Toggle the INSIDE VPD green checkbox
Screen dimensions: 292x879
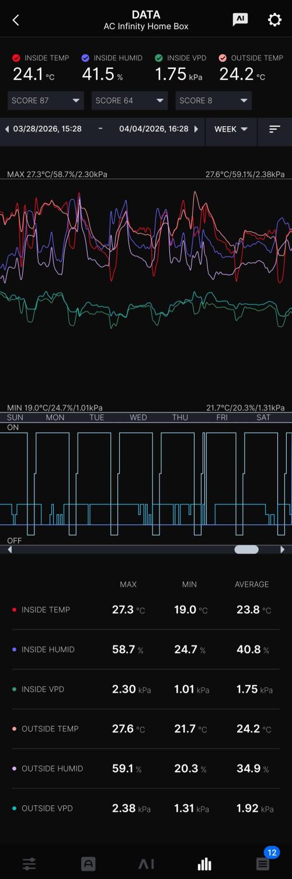159,58
